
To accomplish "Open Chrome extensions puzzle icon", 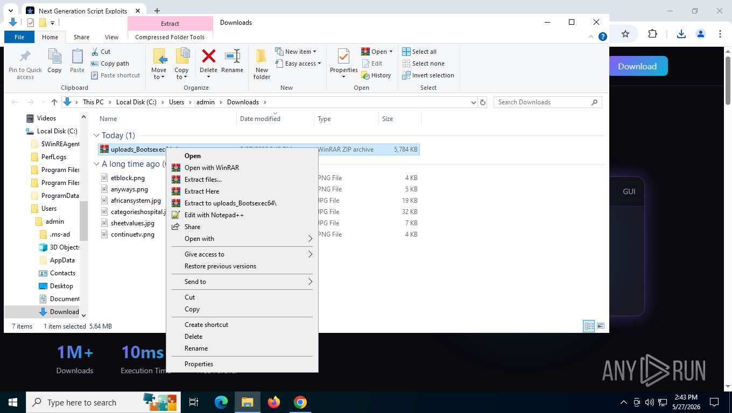I will [652, 34].
